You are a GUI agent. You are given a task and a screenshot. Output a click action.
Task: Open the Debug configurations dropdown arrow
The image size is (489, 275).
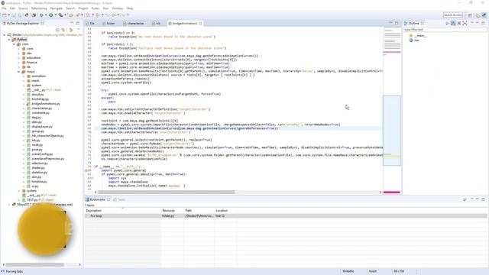pyautogui.click(x=46, y=15)
